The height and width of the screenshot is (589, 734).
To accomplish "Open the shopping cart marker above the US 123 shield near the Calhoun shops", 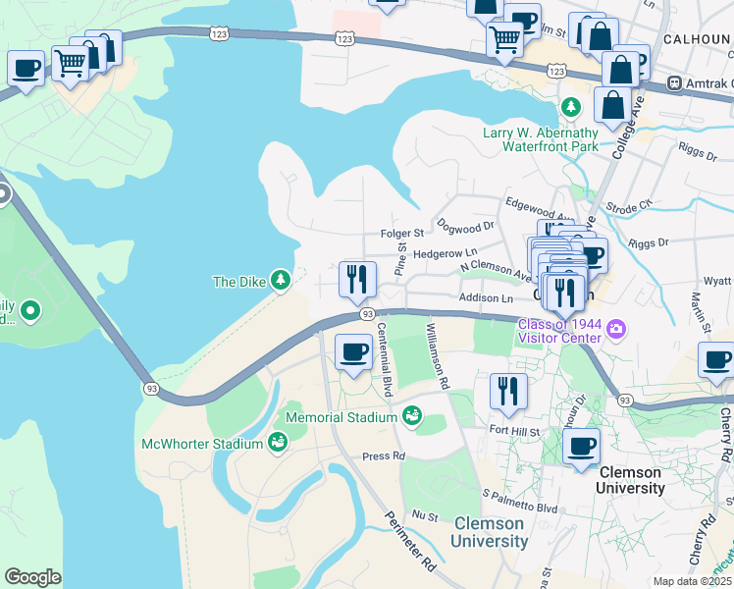I will 504,42.
